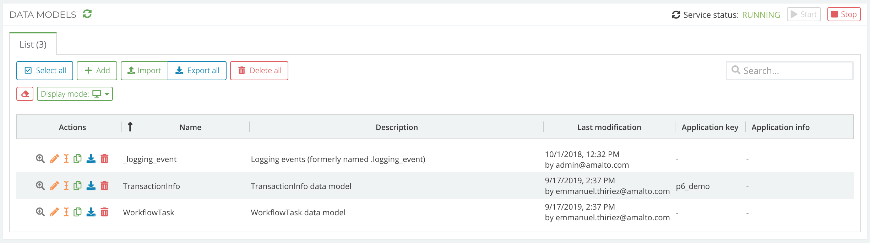Click Select all to check every data model
The image size is (870, 243).
(44, 70)
